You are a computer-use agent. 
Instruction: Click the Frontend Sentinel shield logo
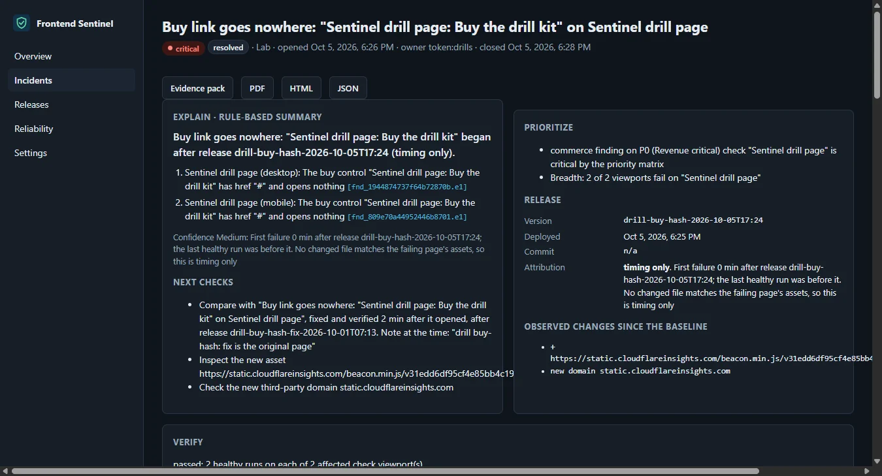coord(22,23)
